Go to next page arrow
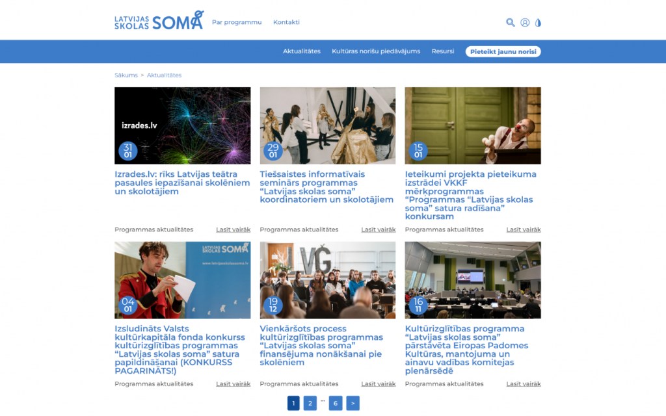The height and width of the screenshot is (416, 666). pyautogui.click(x=353, y=403)
